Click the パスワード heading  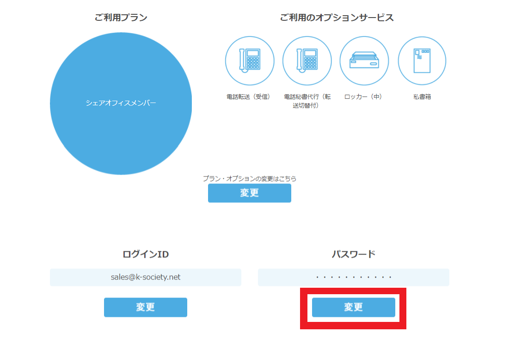353,254
